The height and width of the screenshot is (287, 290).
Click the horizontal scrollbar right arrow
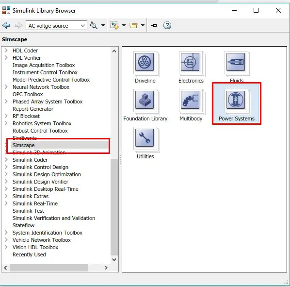pyautogui.click(x=106, y=268)
